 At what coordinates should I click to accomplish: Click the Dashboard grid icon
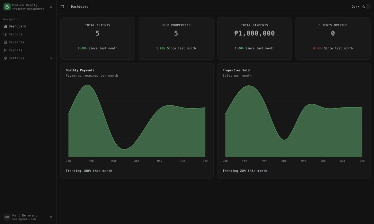[5, 26]
